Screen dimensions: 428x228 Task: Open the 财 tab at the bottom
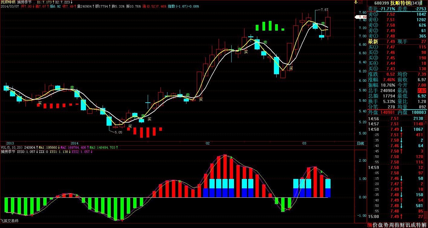point(402,225)
